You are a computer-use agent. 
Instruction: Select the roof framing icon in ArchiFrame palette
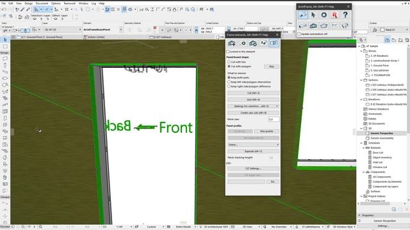pyautogui.click(x=324, y=26)
